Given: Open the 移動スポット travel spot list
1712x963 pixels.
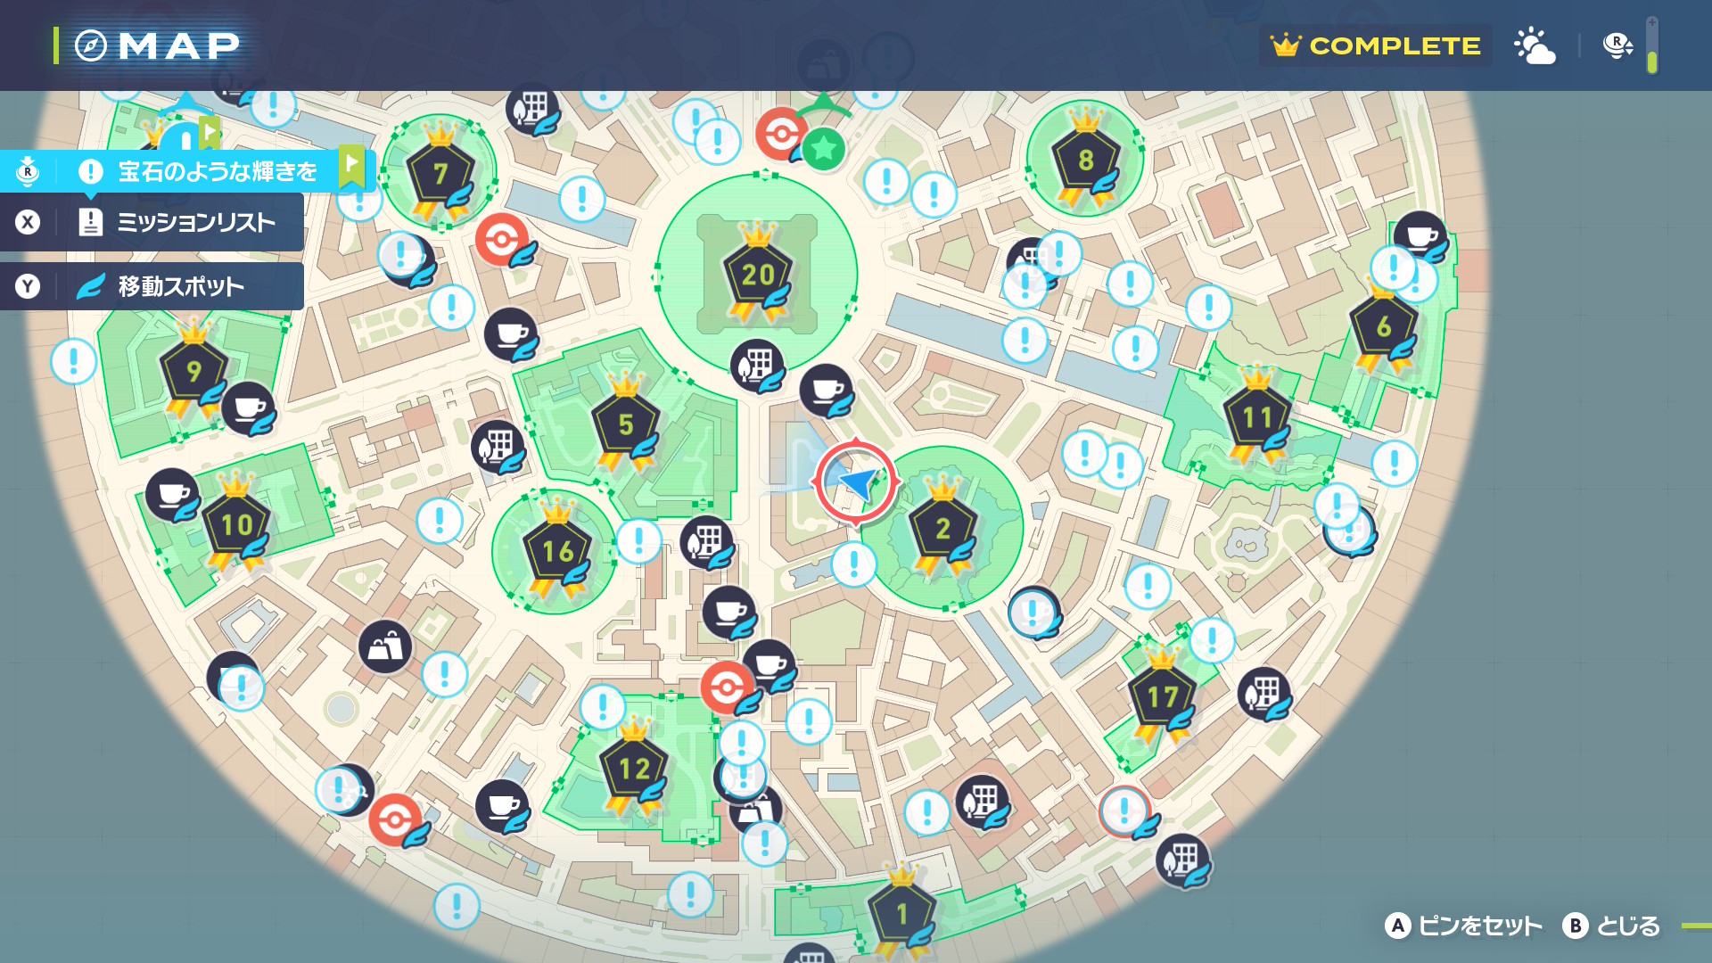Looking at the screenshot, I should tap(180, 286).
